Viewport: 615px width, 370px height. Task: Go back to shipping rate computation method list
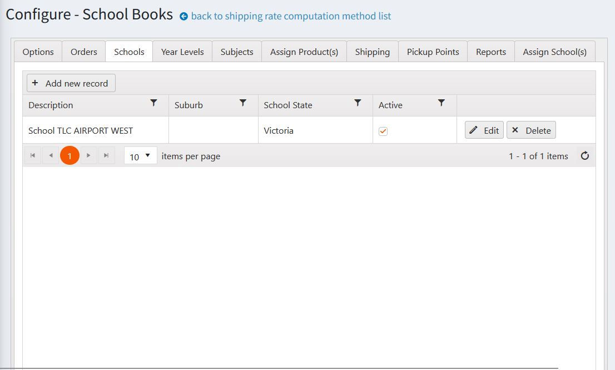[290, 16]
